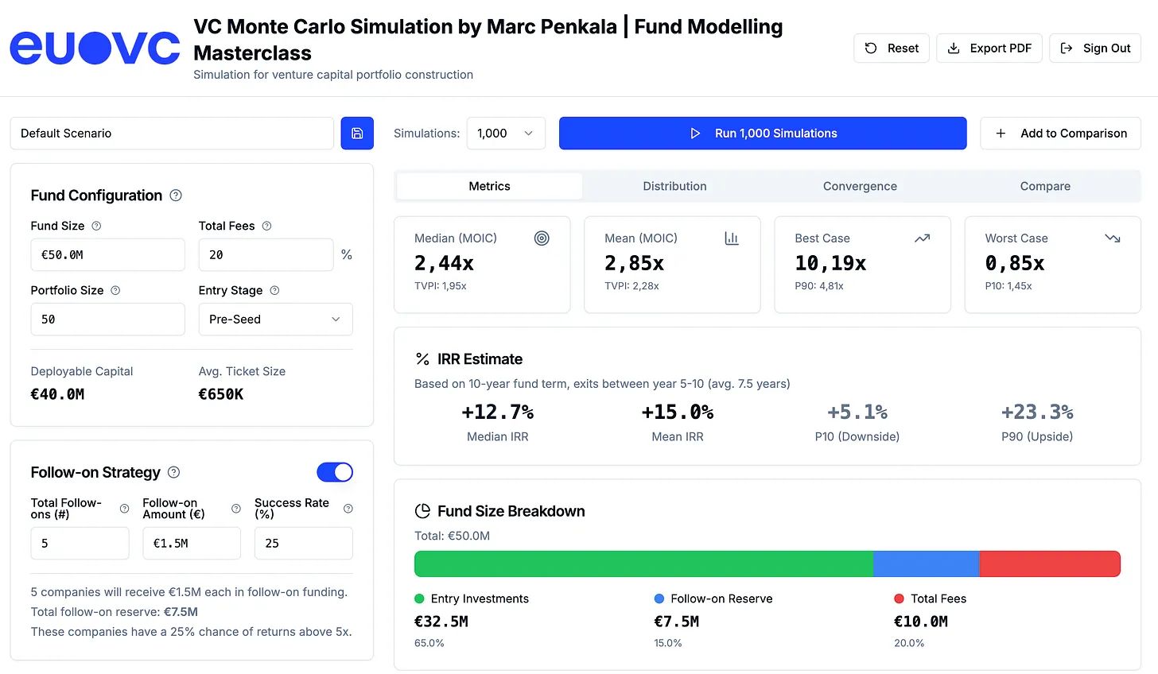Screen dimensions: 1158x674
Task: Click the Success Rate help icon
Action: [348, 509]
